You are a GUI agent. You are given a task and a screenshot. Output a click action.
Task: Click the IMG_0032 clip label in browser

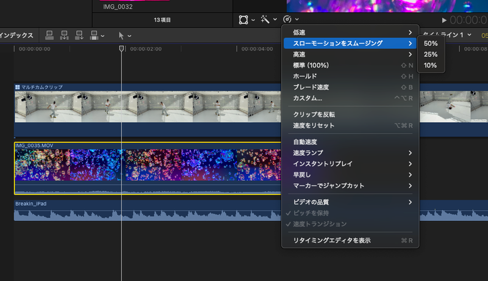tap(118, 7)
